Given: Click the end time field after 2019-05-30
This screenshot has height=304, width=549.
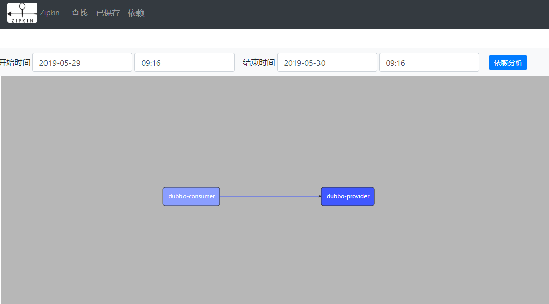Looking at the screenshot, I should pos(429,62).
